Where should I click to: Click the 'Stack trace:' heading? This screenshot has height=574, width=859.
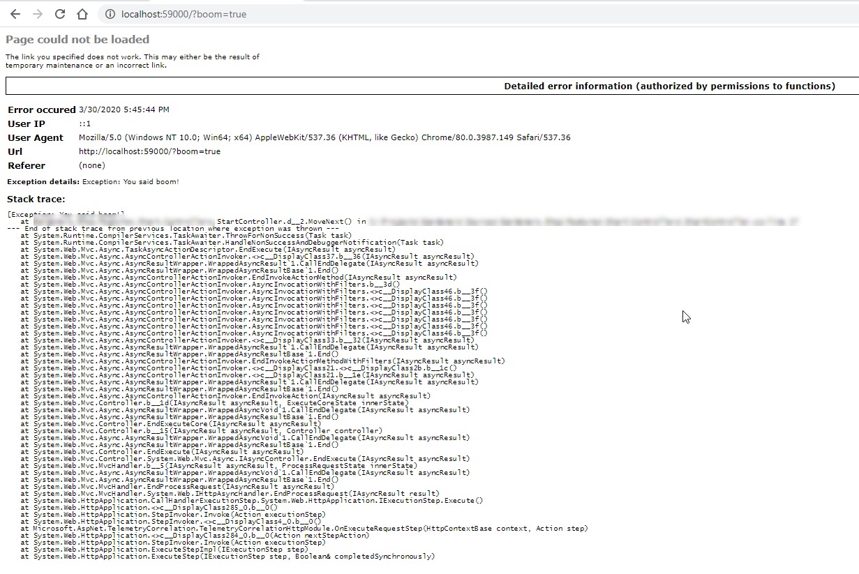click(36, 199)
